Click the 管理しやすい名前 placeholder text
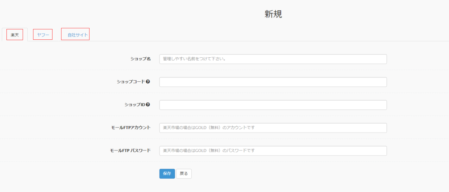This screenshot has height=192, width=449. 194,59
